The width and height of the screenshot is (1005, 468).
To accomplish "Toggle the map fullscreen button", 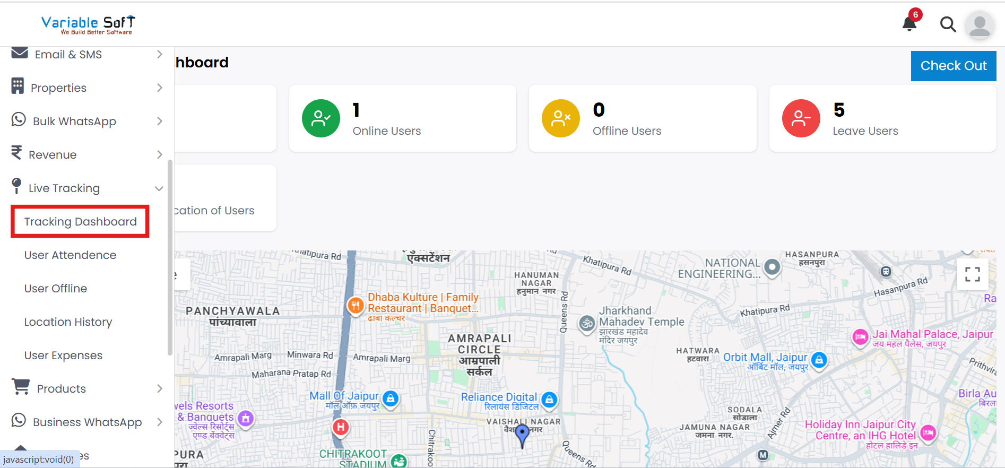I will [x=972, y=274].
